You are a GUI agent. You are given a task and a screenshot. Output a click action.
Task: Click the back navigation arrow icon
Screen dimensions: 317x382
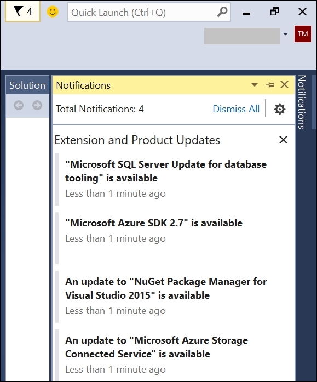(x=19, y=105)
